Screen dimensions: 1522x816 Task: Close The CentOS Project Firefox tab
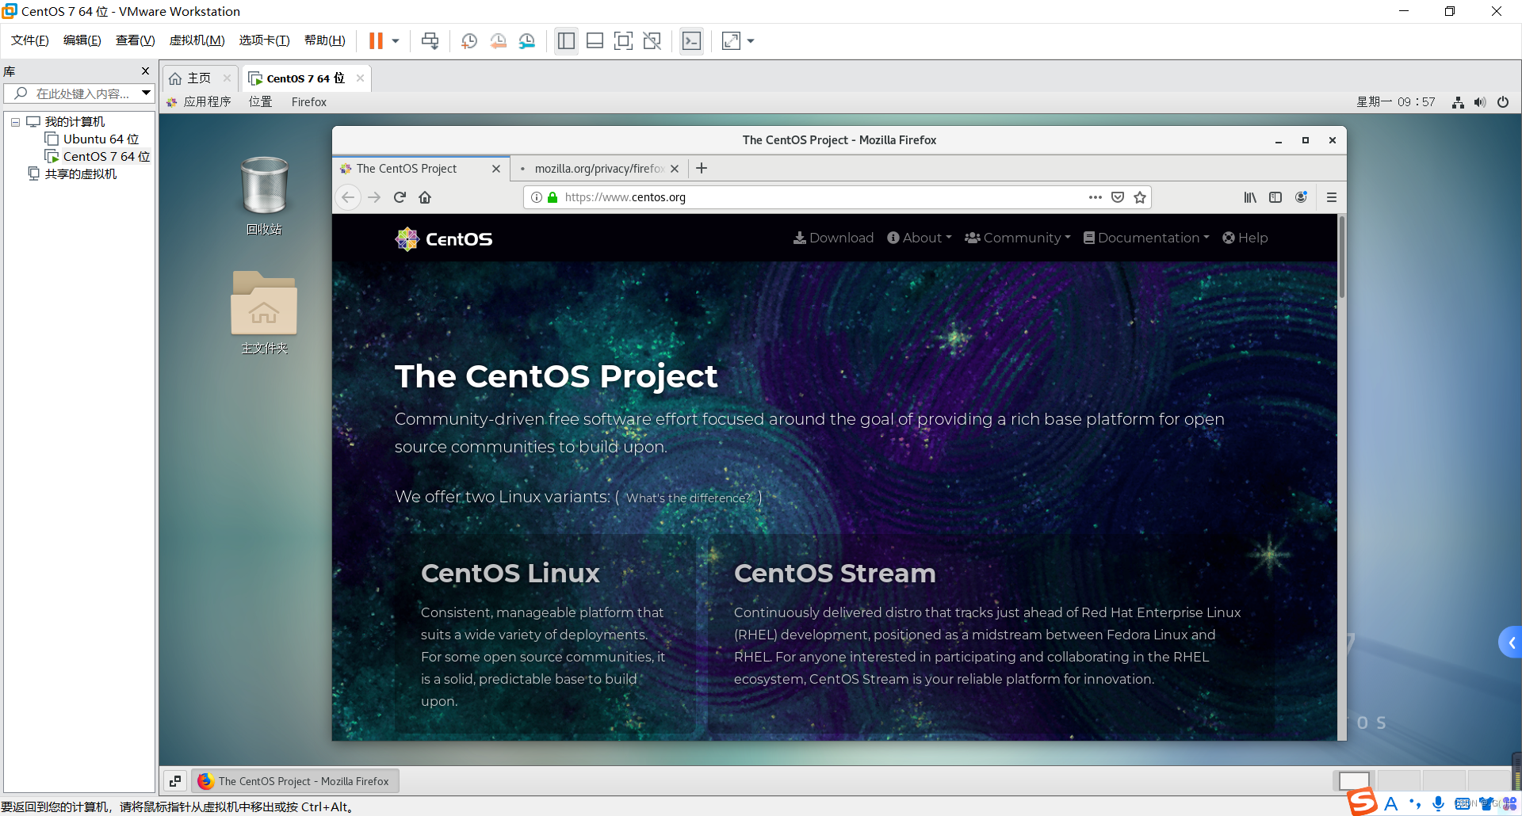(496, 169)
